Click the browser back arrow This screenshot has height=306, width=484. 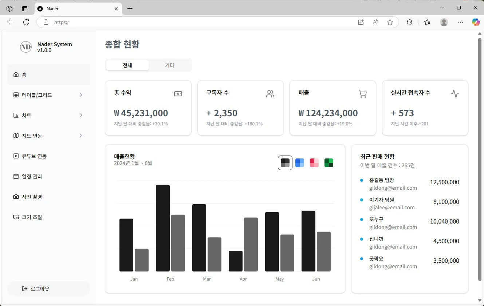(10, 22)
